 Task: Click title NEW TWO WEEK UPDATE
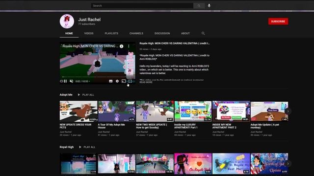[152, 126]
